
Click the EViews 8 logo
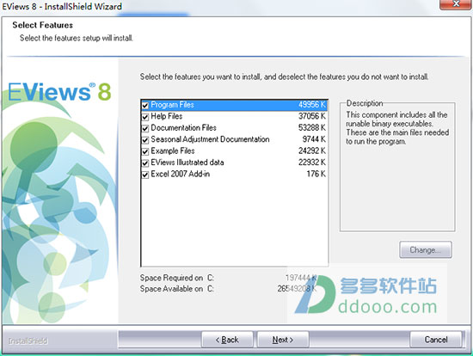click(x=59, y=92)
